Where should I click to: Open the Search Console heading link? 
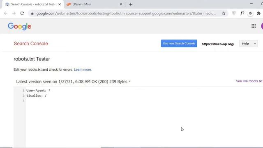tap(31, 44)
